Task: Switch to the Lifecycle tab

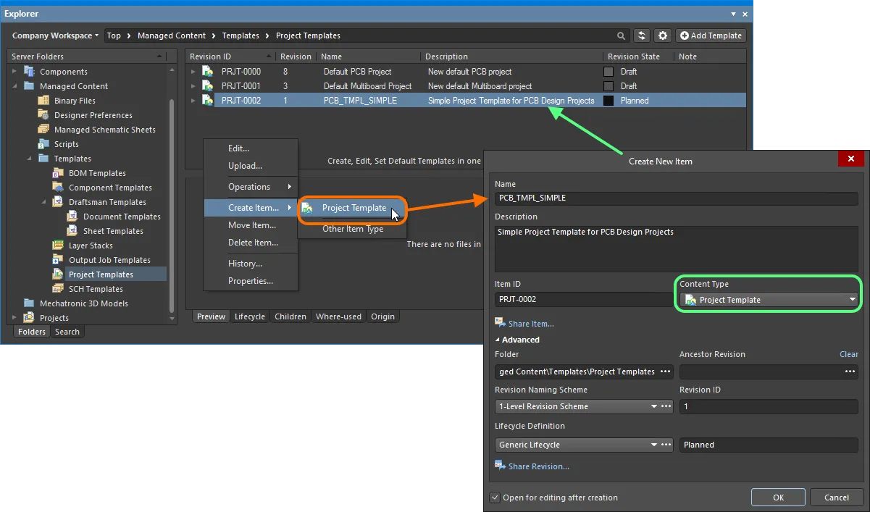Action: pyautogui.click(x=250, y=316)
